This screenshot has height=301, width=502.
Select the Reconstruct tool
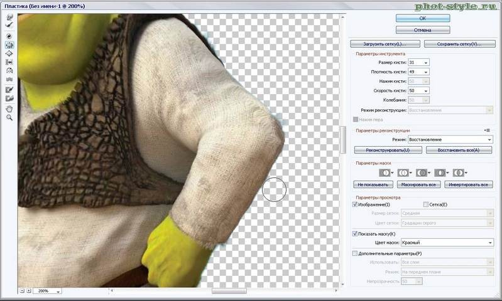point(9,25)
